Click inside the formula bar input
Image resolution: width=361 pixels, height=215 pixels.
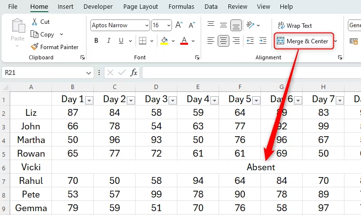coord(251,73)
